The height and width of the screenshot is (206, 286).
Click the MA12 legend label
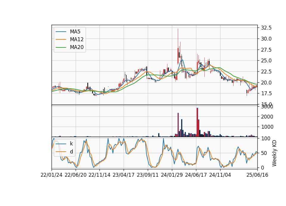pyautogui.click(x=77, y=39)
